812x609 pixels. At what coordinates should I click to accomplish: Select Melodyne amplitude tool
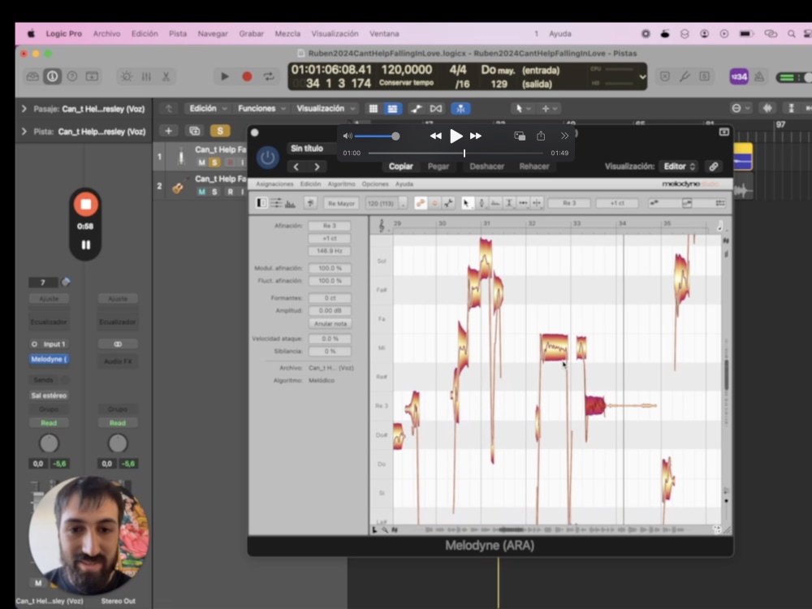click(x=509, y=203)
